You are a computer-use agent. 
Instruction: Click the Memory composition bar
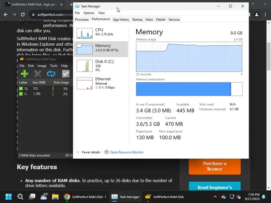189,89
